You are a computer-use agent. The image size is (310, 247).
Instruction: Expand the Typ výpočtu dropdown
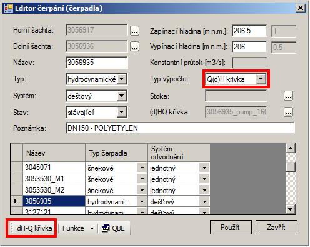click(x=261, y=79)
